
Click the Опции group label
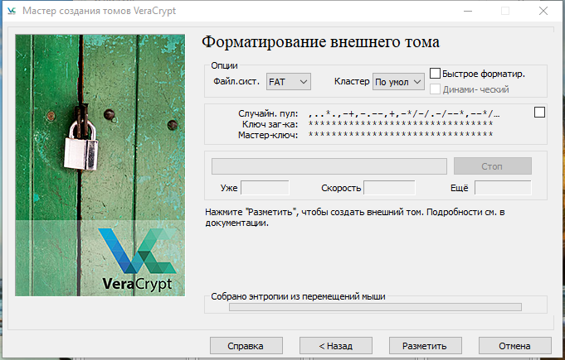pyautogui.click(x=224, y=65)
